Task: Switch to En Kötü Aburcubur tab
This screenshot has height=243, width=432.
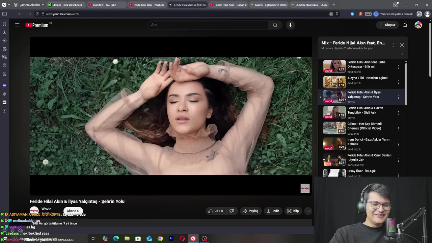Action: (x=309, y=5)
